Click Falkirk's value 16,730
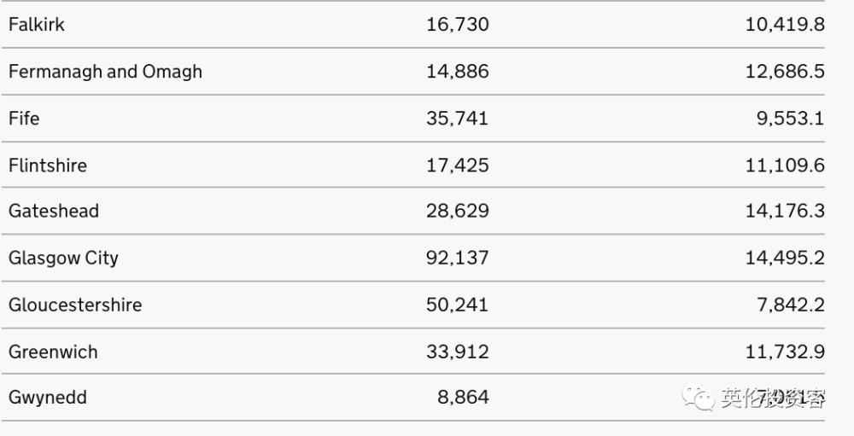This screenshot has height=436, width=854. [x=458, y=25]
